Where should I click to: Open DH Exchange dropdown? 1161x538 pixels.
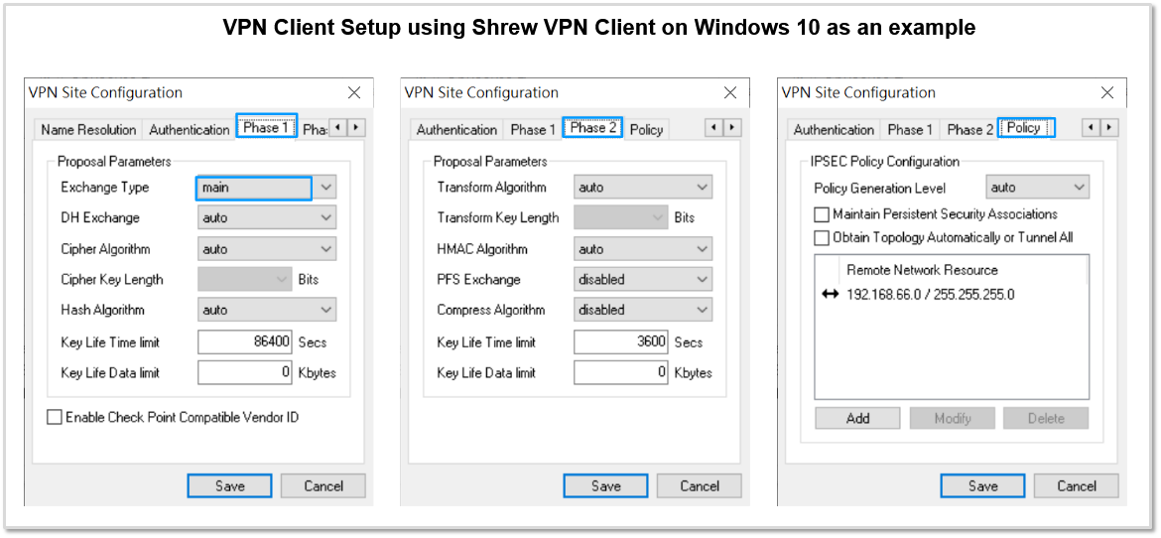[x=267, y=217]
